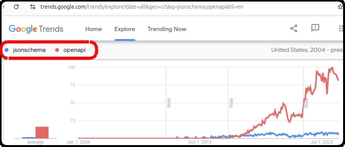Viewport: 345px width, 147px height.
Task: Open site information icon in address bar
Action: pyautogui.click(x=33, y=7)
